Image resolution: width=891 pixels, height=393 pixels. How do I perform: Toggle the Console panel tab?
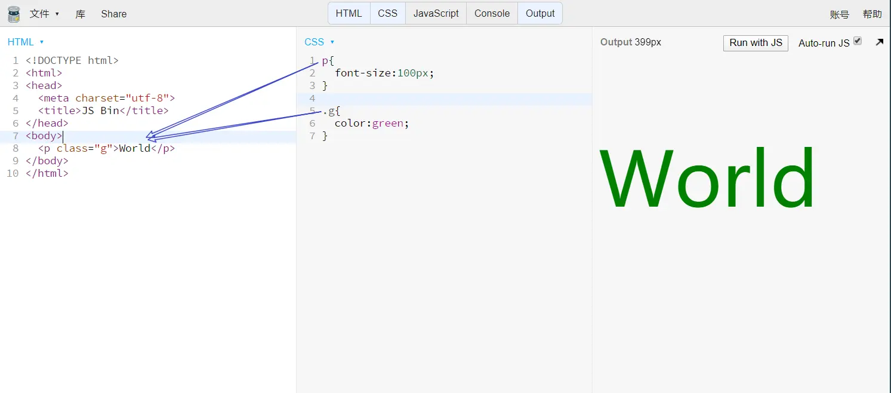[492, 13]
